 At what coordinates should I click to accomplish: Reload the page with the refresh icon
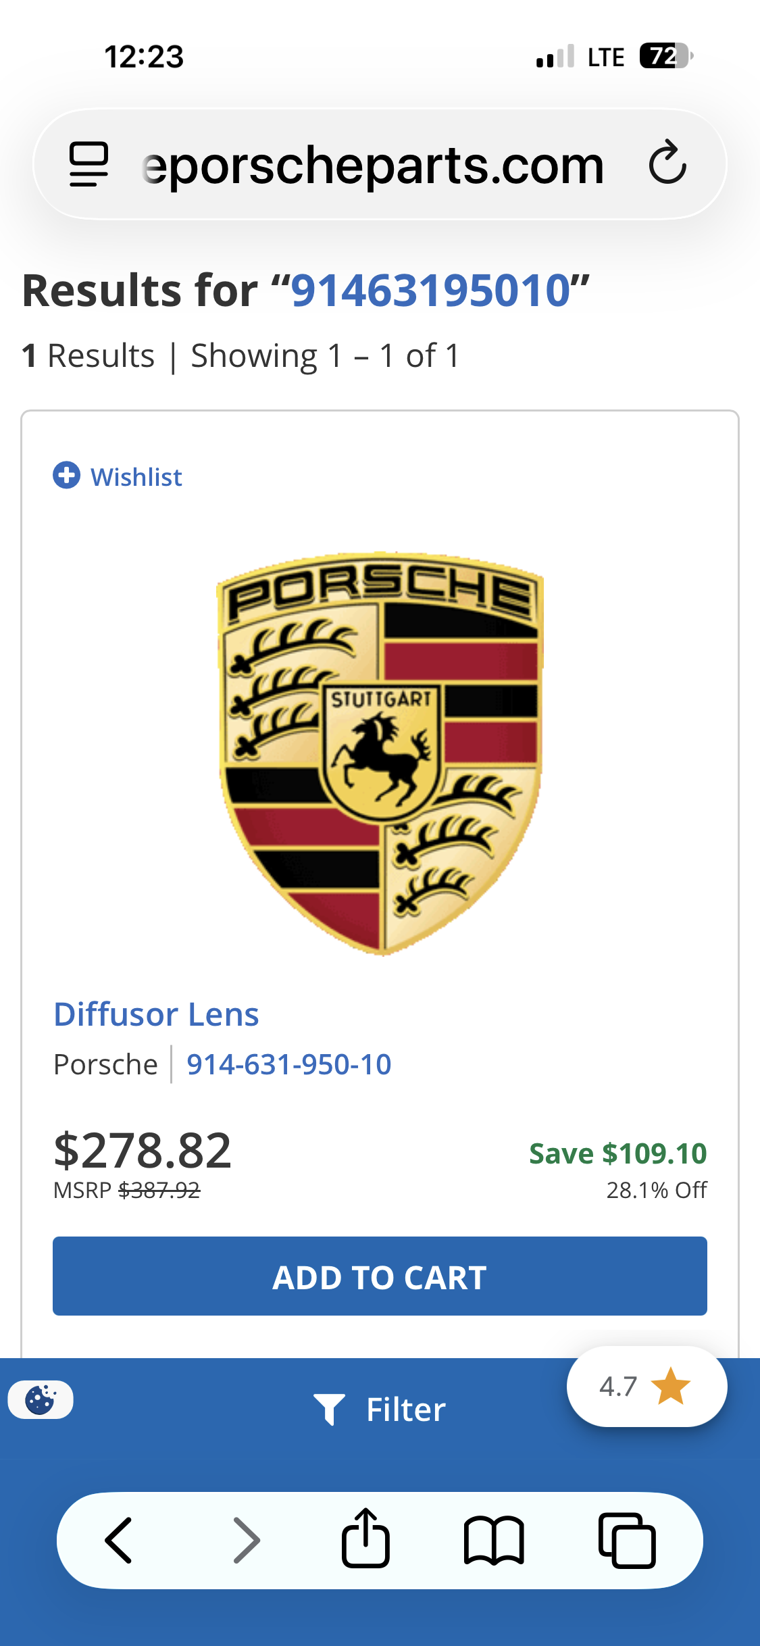coord(667,163)
